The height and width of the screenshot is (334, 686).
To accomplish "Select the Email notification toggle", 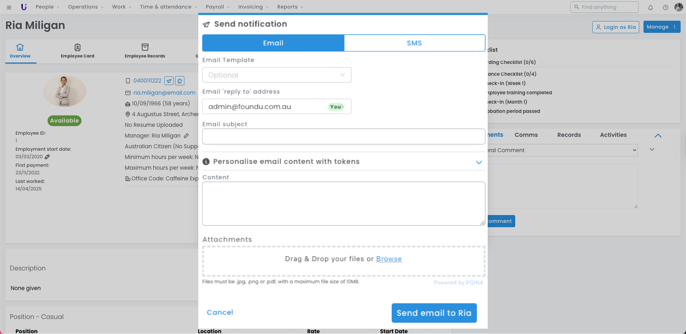I will point(273,43).
